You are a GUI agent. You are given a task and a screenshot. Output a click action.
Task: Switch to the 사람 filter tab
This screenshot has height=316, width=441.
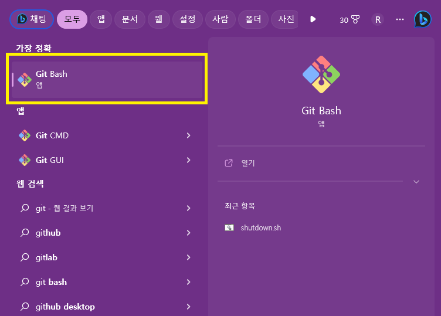point(220,19)
